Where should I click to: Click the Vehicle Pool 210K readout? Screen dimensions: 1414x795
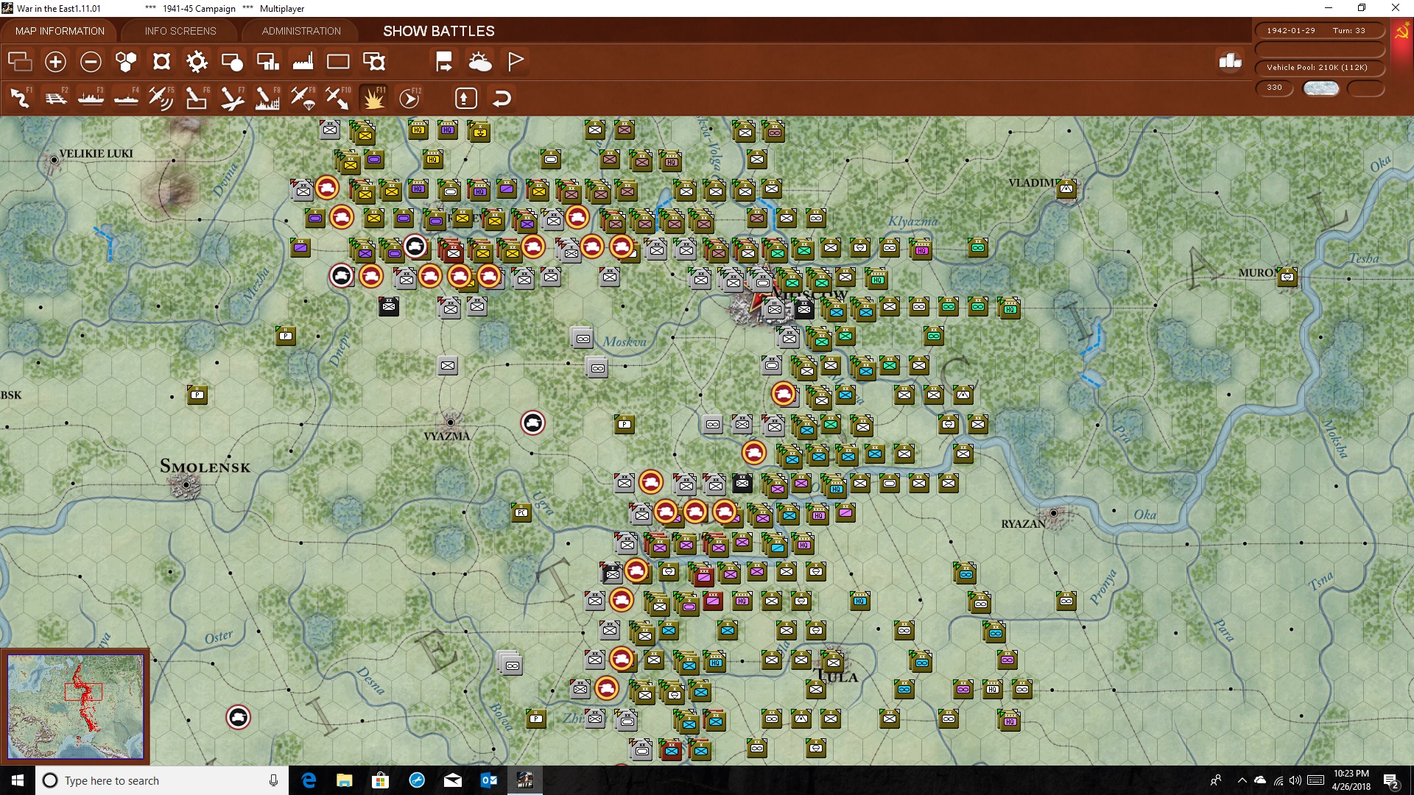point(1318,68)
